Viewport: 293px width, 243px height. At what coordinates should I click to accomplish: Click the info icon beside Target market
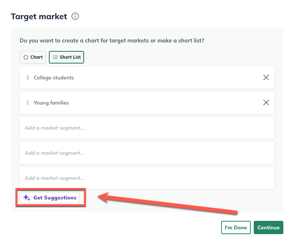pos(75,17)
